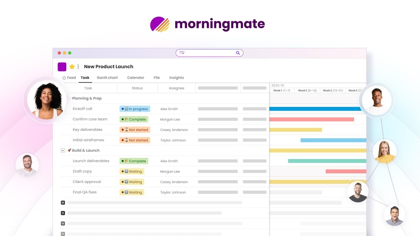Open the Calendar tab
This screenshot has height=236, width=420.
point(136,78)
